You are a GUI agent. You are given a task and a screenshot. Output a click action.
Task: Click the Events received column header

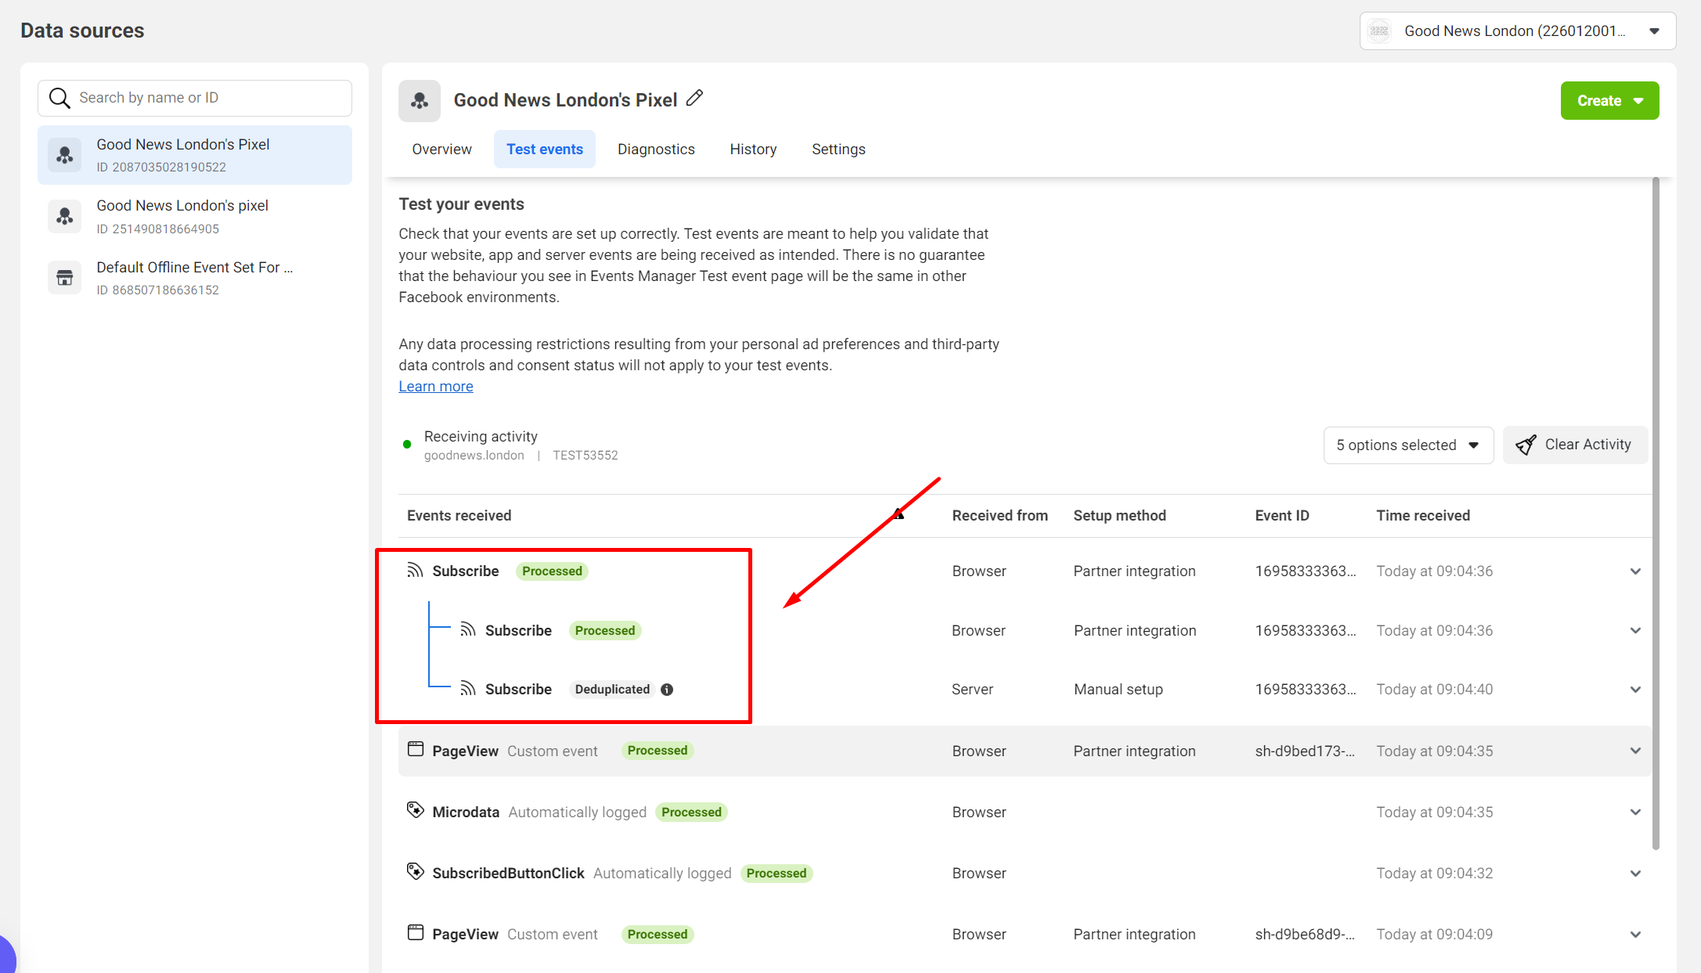click(x=459, y=515)
